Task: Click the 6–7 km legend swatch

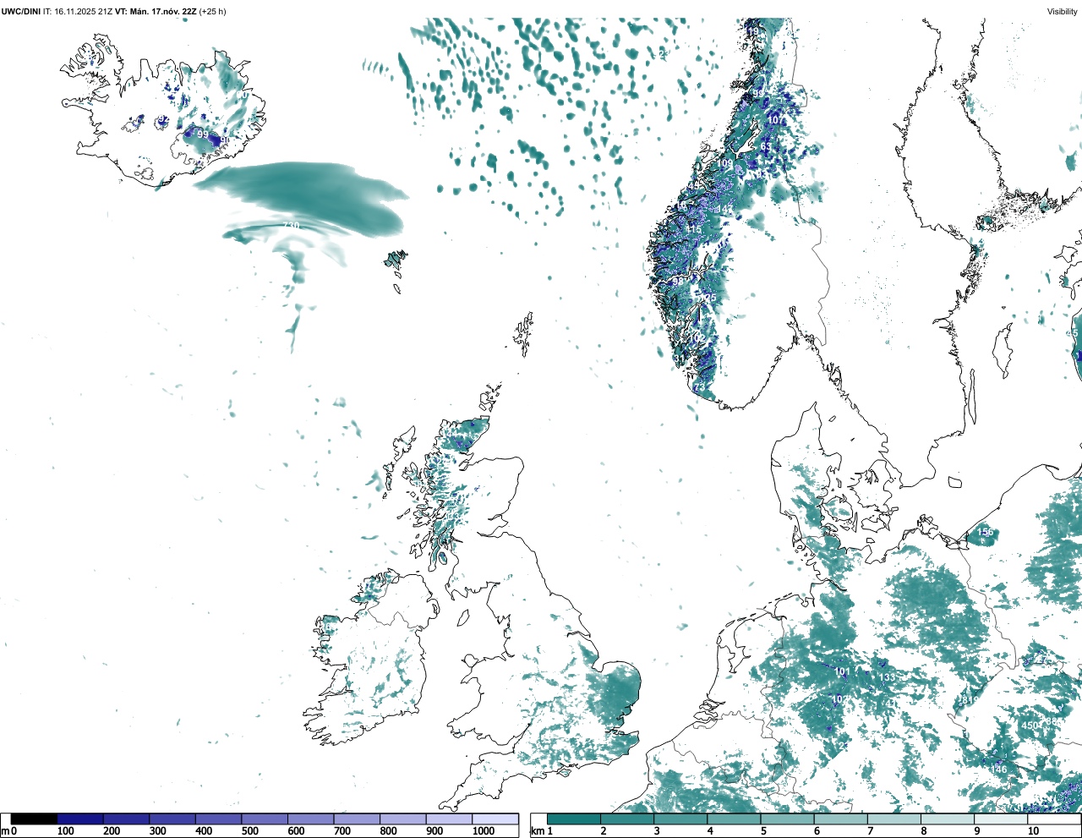Action: coord(842,819)
